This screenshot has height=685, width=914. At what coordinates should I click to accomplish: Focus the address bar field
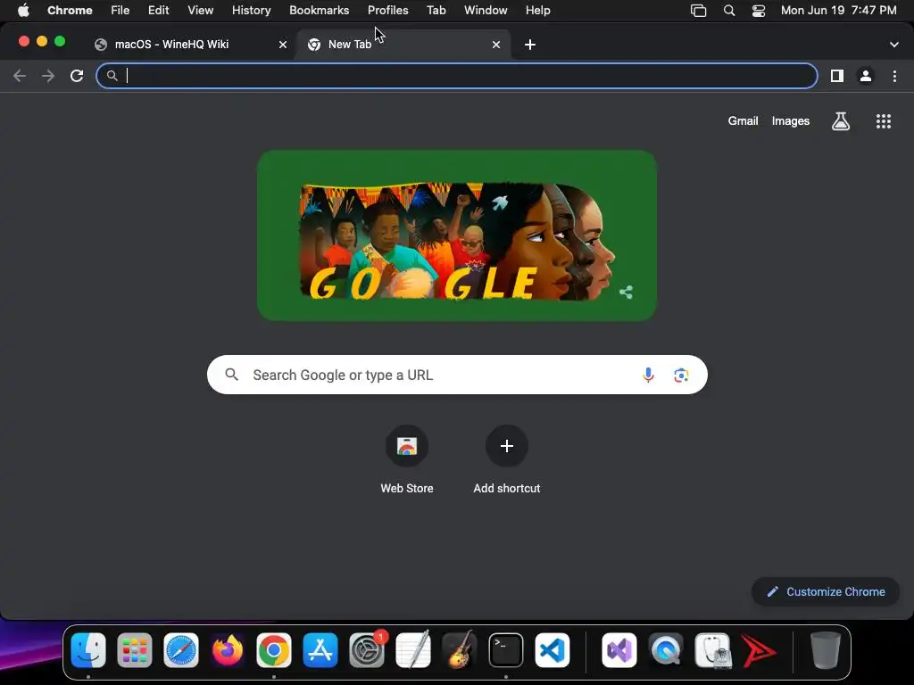[x=456, y=76]
